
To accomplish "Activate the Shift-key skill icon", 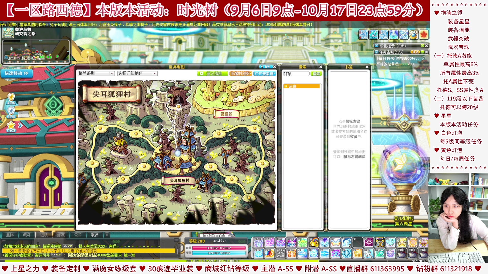I will (x=258, y=242).
